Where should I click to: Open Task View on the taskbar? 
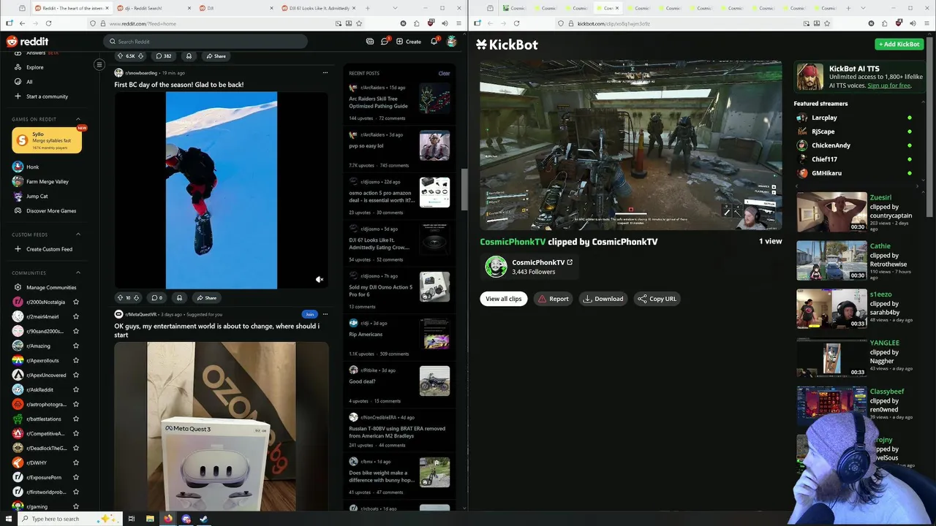pyautogui.click(x=132, y=519)
